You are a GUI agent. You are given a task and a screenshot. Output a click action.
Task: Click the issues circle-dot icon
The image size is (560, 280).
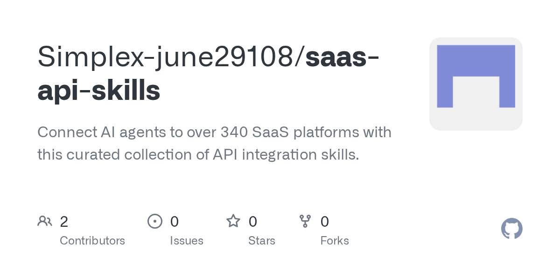[x=155, y=221]
